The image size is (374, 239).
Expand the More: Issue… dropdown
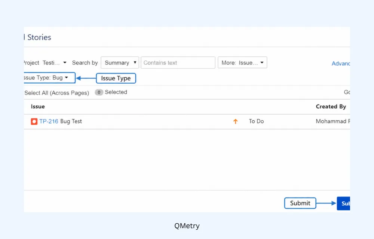click(x=242, y=63)
